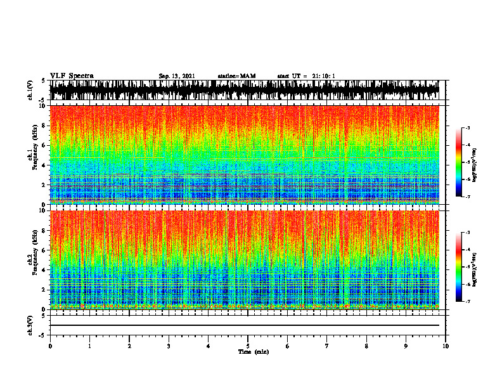Click time axis tick label '4'
Screen dimensions: 502x388
click(209, 346)
